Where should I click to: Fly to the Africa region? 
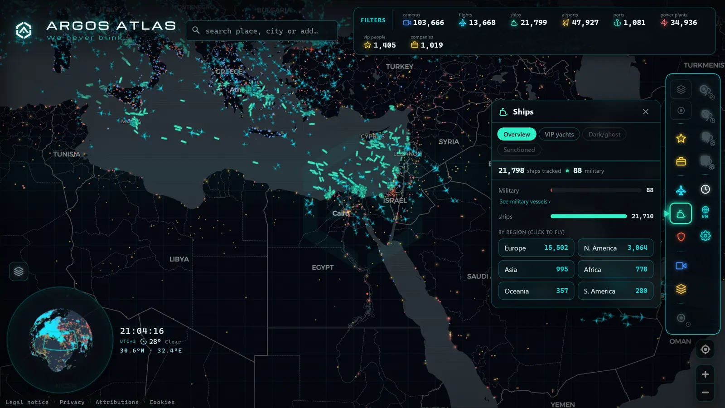click(x=615, y=269)
